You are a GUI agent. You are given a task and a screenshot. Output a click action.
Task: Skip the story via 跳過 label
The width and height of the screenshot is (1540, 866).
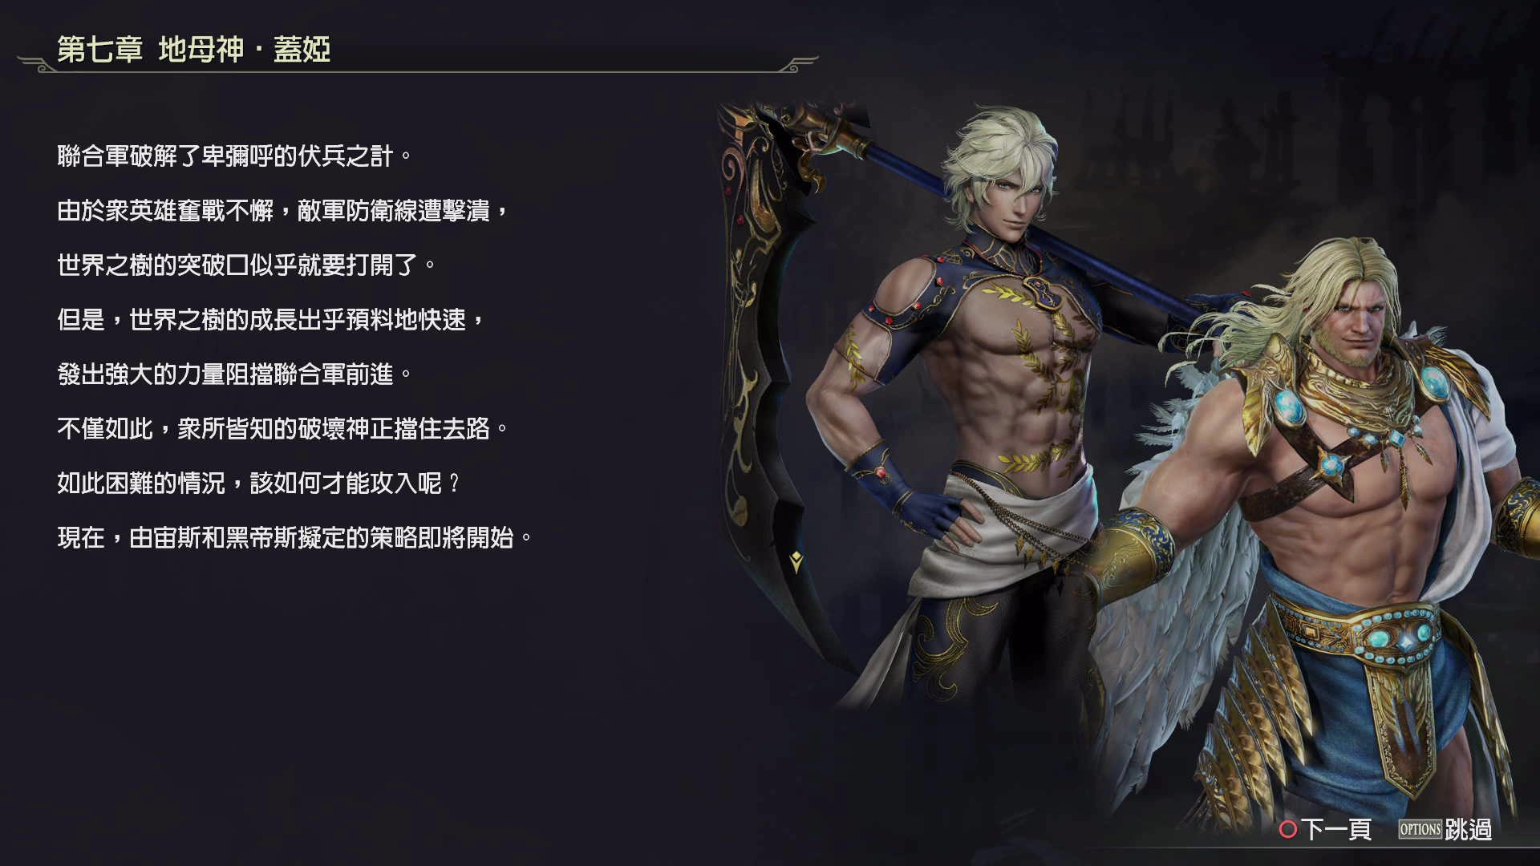pyautogui.click(x=1468, y=830)
